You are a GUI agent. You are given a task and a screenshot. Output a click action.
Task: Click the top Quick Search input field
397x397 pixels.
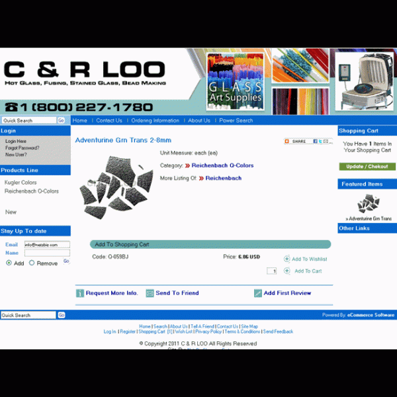29,120
